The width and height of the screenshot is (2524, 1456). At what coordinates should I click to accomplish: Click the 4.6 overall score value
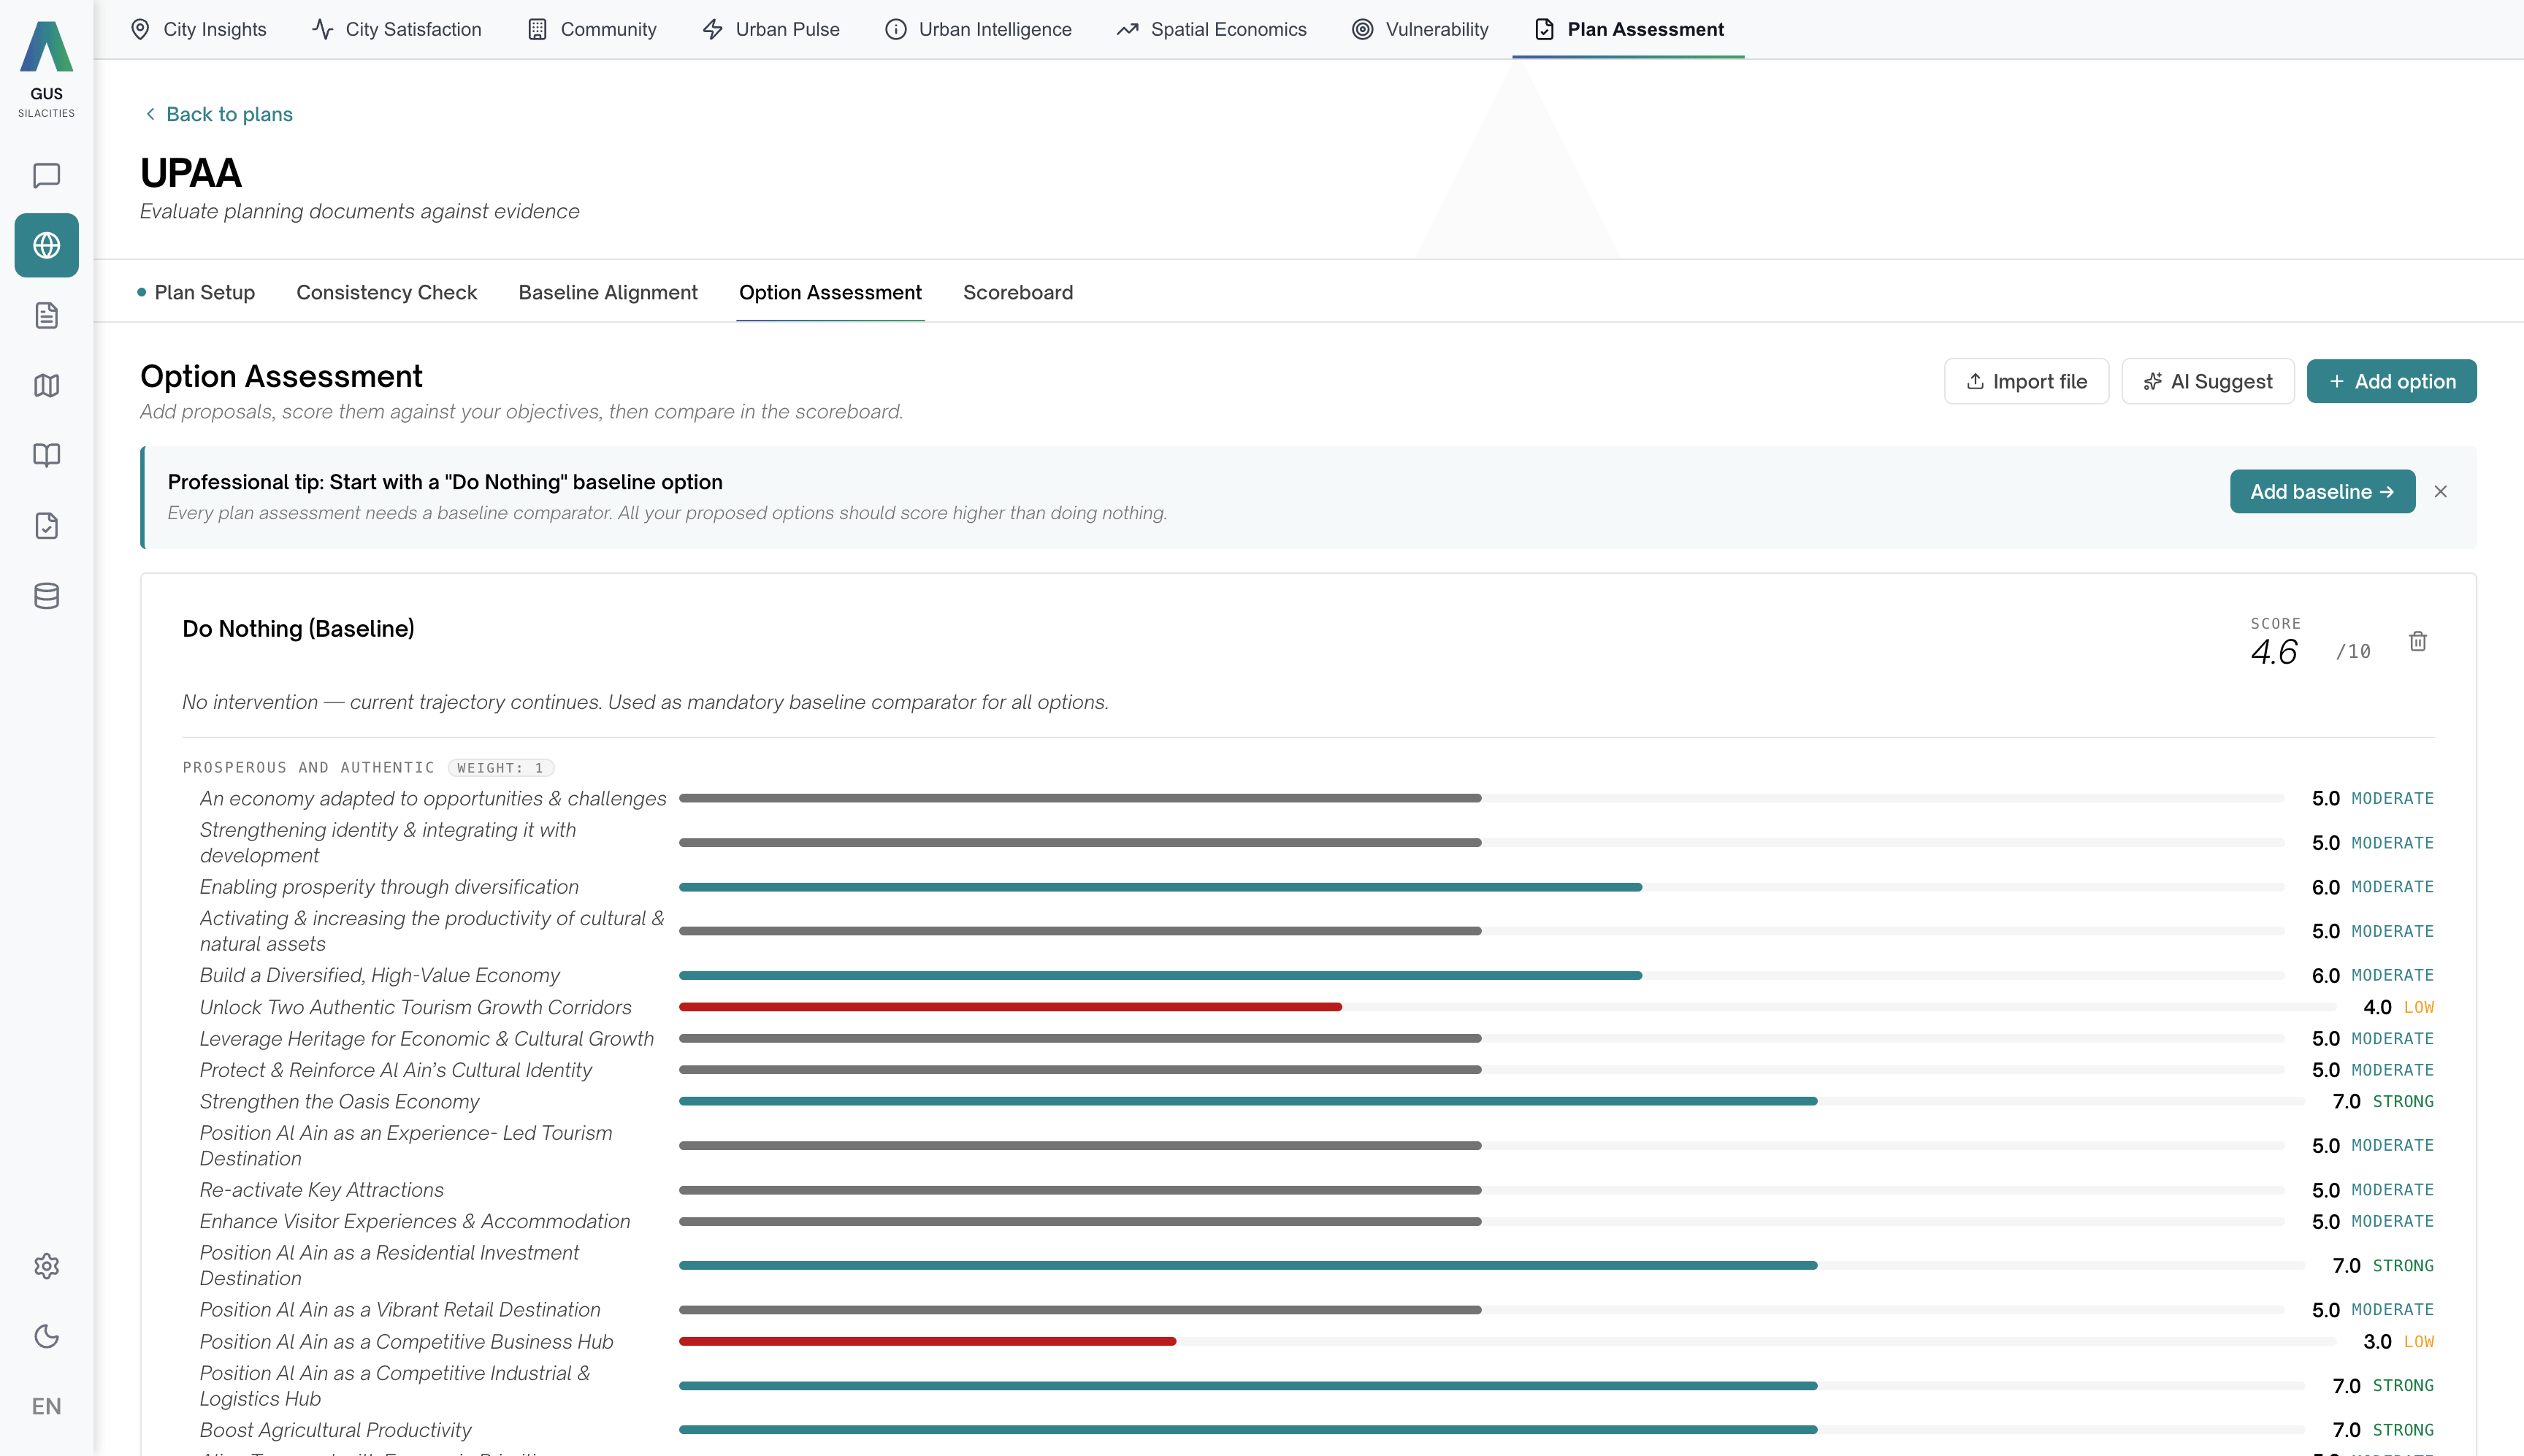[2274, 652]
